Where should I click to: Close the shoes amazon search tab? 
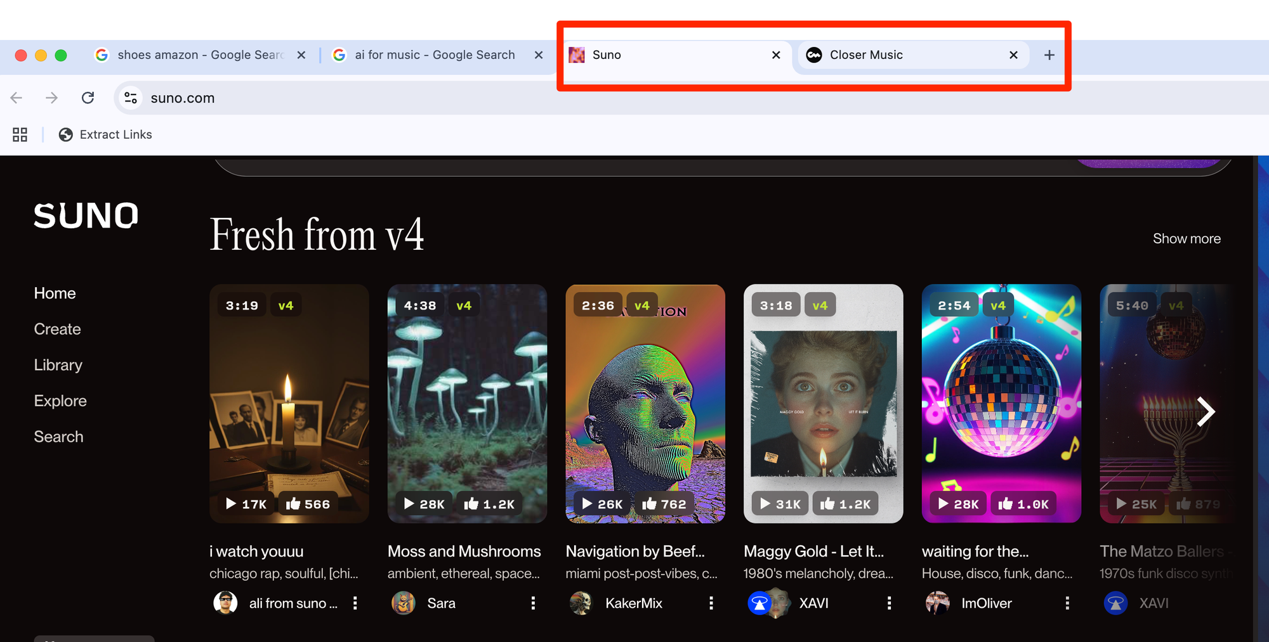point(301,55)
